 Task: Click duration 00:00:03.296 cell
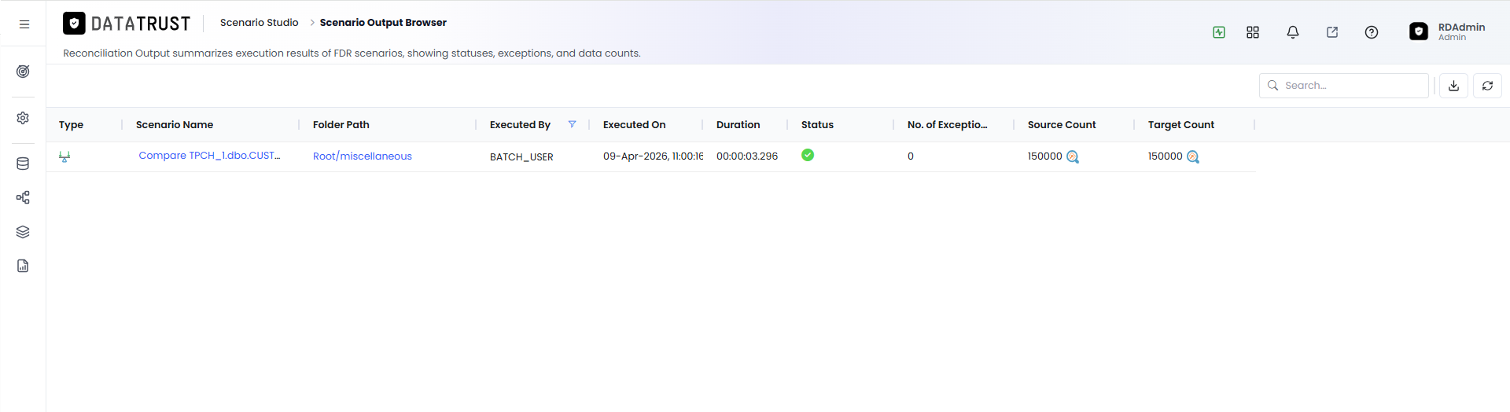(747, 156)
